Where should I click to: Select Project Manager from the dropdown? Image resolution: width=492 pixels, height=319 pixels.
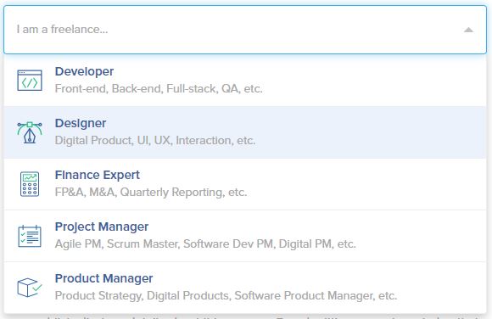click(245, 236)
